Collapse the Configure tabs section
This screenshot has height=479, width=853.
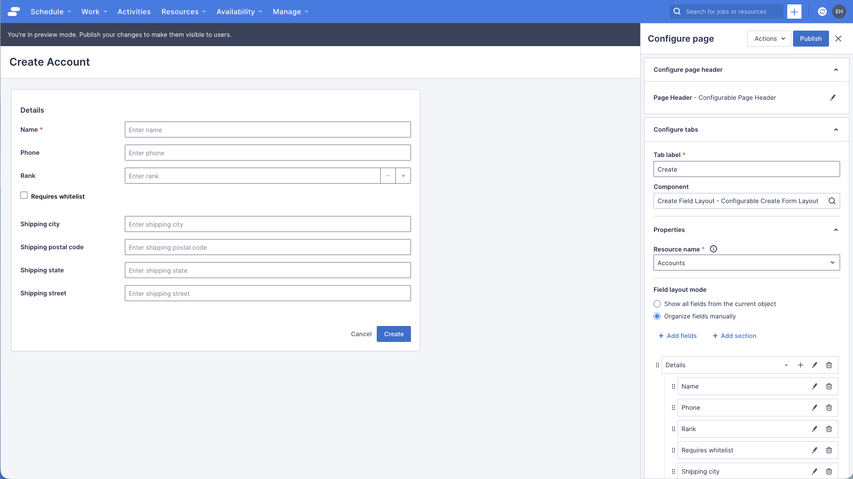click(836, 130)
